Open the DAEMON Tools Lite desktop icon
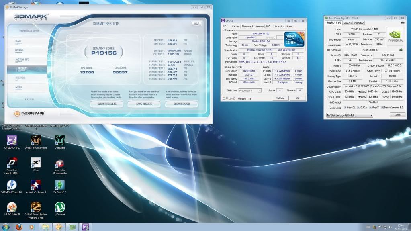 point(12,187)
